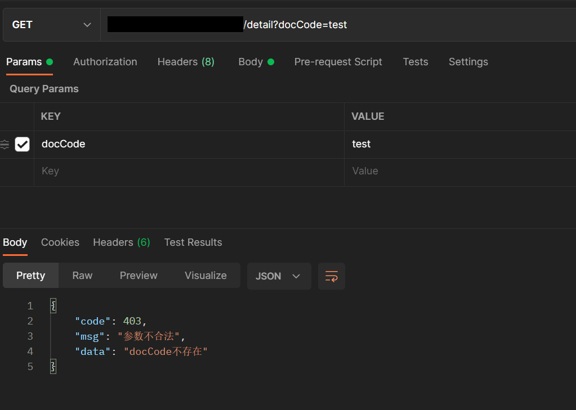Select the request Body tab
576x410 pixels.
pyautogui.click(x=251, y=62)
